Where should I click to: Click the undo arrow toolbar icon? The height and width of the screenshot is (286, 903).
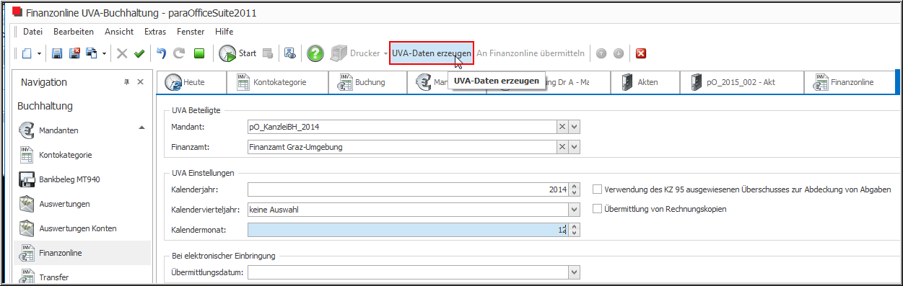(x=162, y=53)
